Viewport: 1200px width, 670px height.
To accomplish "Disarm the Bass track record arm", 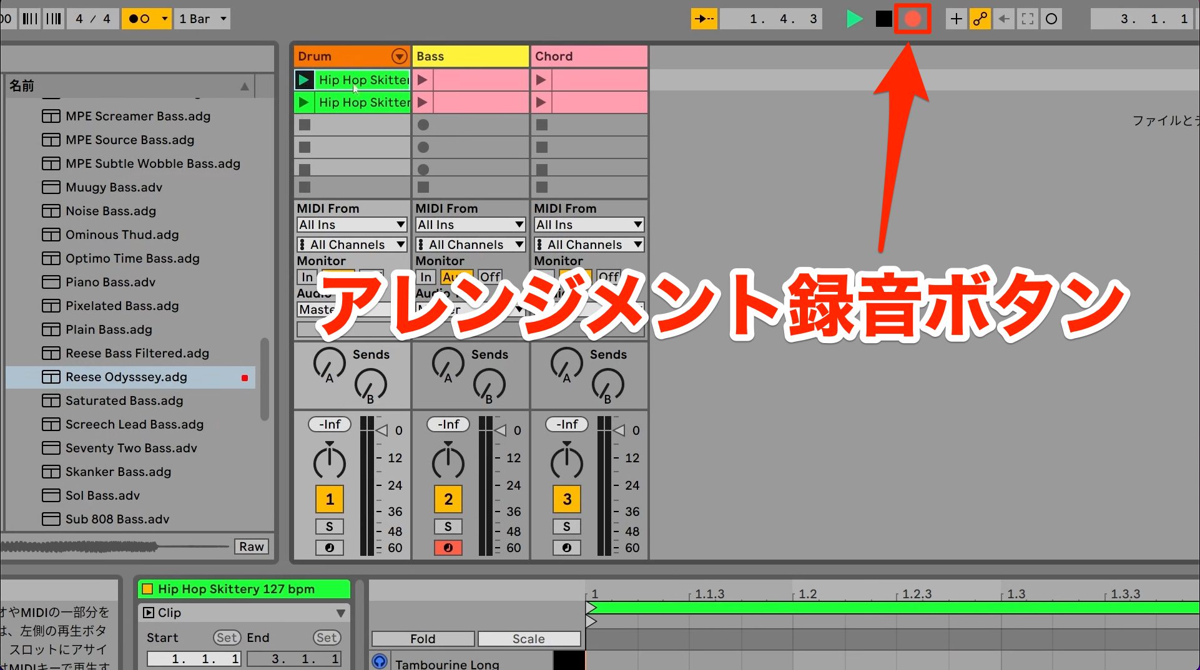I will point(448,548).
